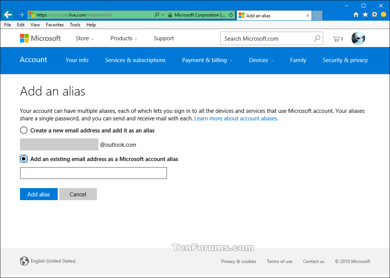Go back using the browser Back arrow
This screenshot has width=390, height=278.
[x=8, y=15]
